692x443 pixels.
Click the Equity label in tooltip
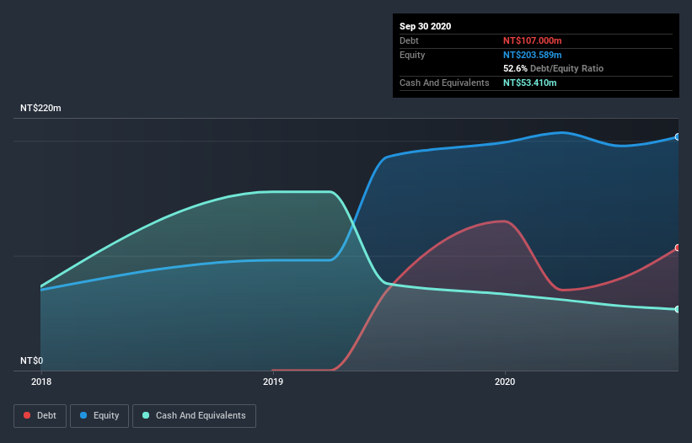412,55
